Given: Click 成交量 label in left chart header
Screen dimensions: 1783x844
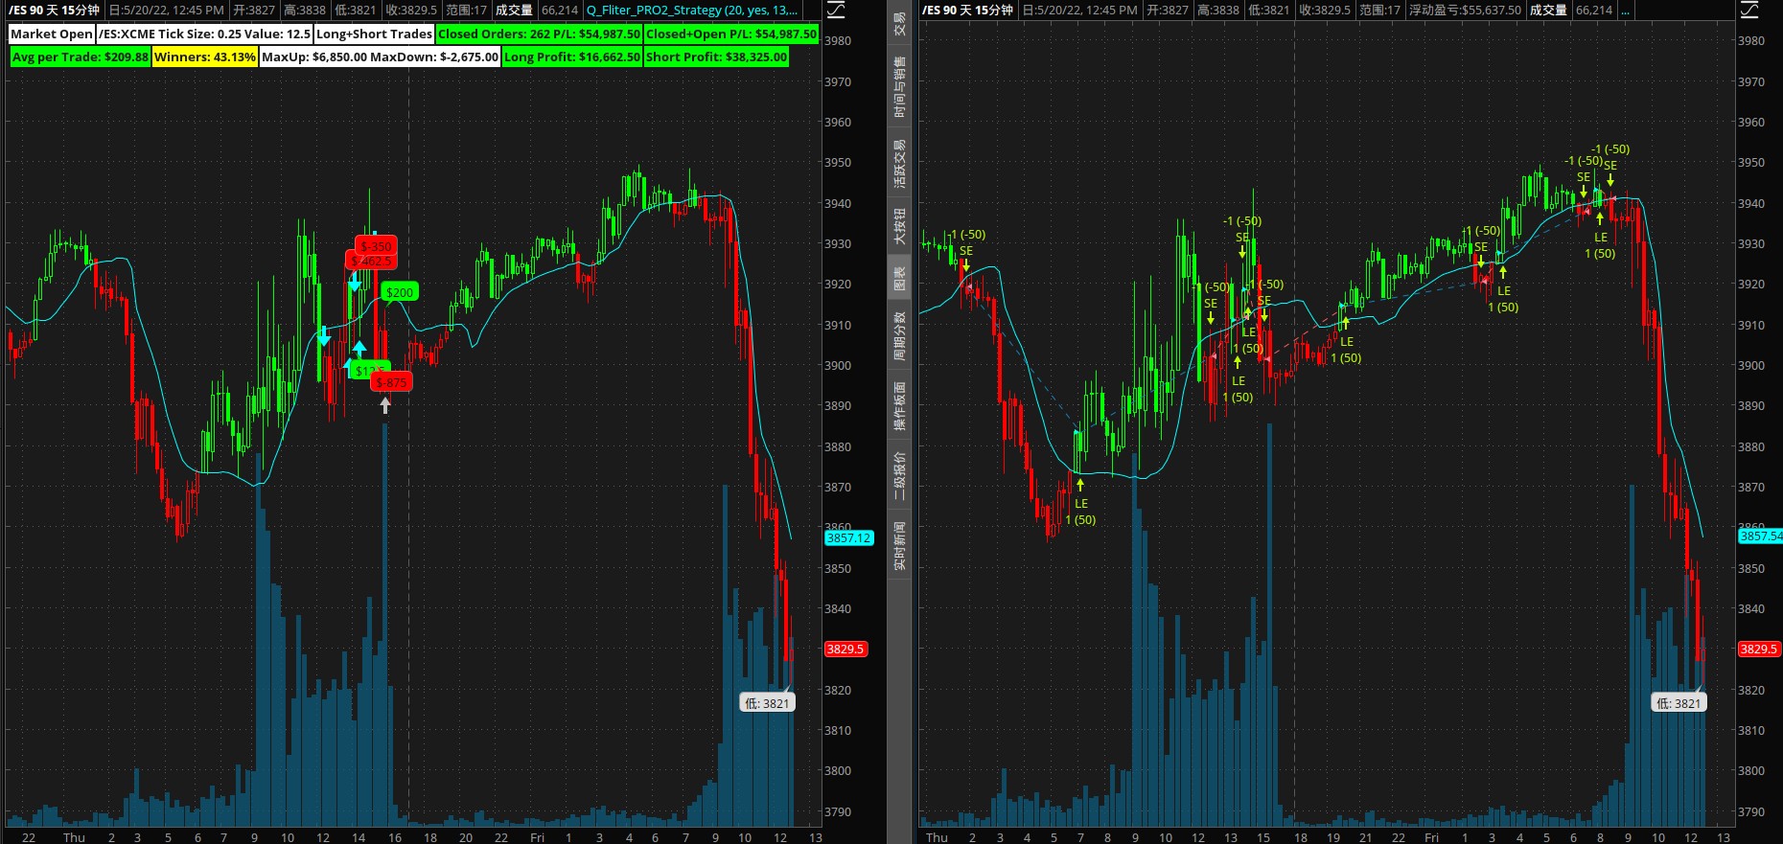Looking at the screenshot, I should [x=514, y=11].
